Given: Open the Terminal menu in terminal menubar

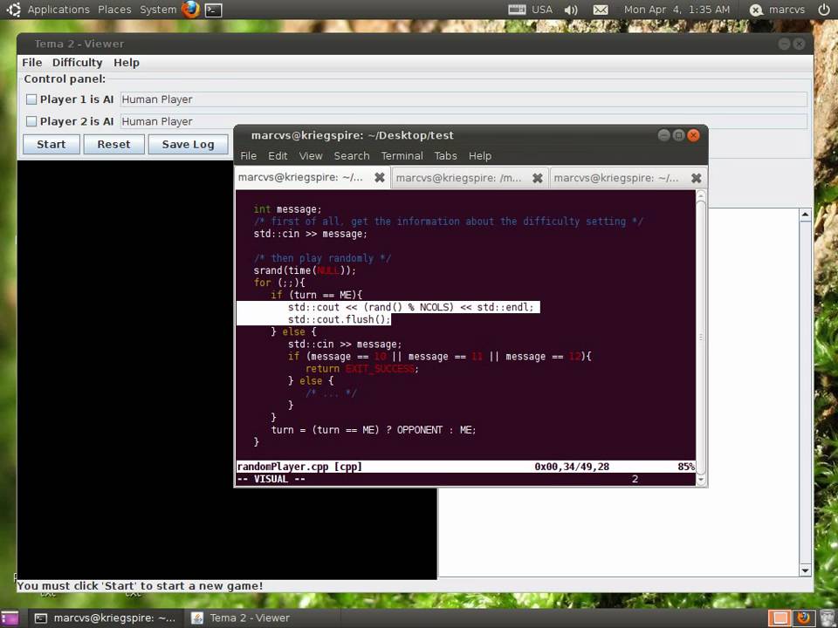Looking at the screenshot, I should [x=402, y=156].
